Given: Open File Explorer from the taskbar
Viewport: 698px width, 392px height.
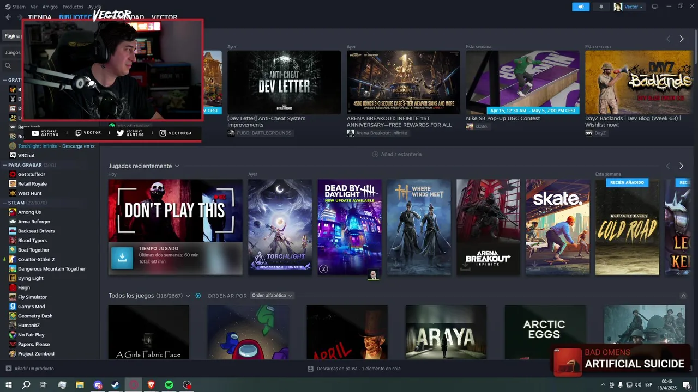Looking at the screenshot, I should (x=80, y=385).
